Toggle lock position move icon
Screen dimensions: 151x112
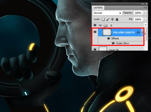112,19
